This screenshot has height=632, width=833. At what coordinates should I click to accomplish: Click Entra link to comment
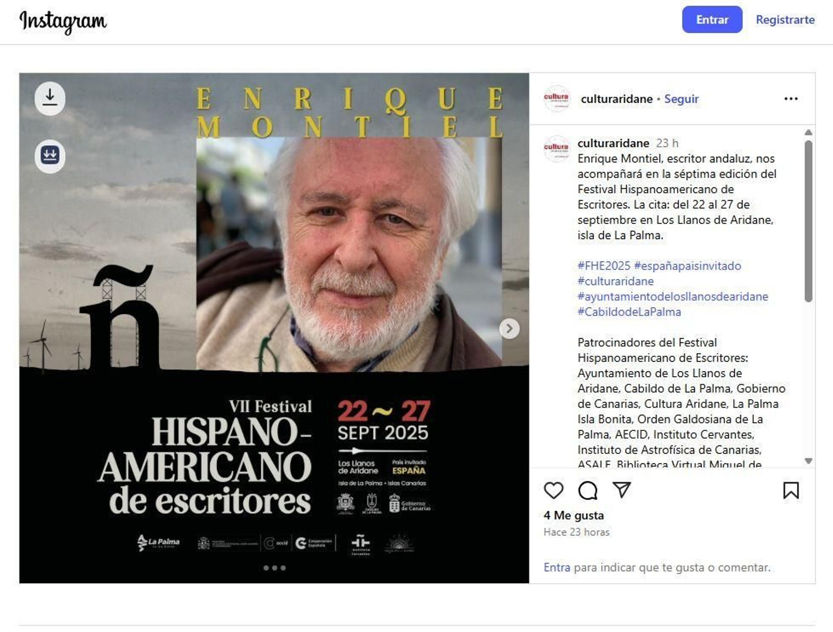pyautogui.click(x=557, y=567)
